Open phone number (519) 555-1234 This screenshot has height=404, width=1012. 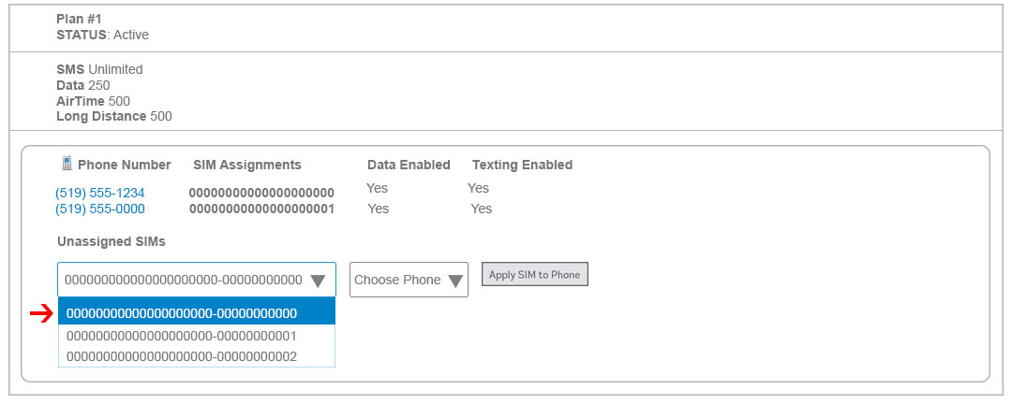100,194
